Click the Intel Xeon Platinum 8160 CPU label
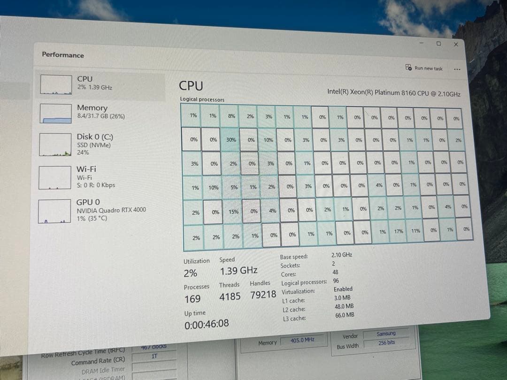The width and height of the screenshot is (507, 380). click(x=393, y=93)
